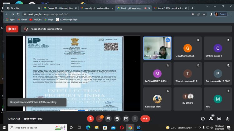Toggle the microphone mute button
This screenshot has width=234, height=131.
pos(90,119)
